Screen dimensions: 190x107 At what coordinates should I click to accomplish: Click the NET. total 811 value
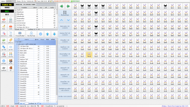(x=7, y=14)
